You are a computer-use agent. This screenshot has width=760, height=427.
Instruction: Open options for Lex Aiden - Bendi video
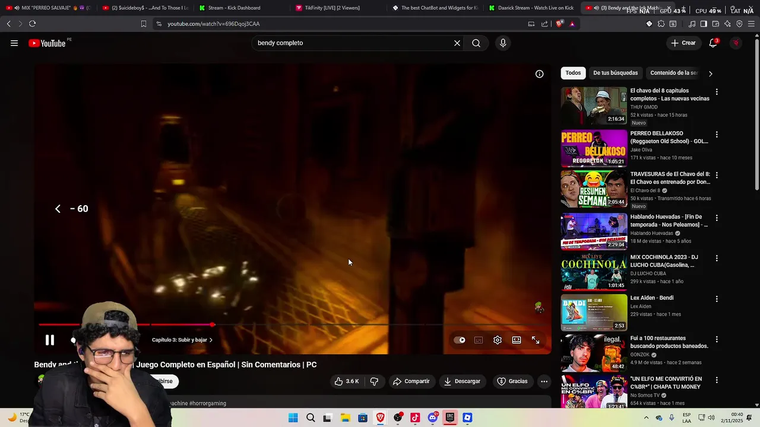[x=717, y=299]
